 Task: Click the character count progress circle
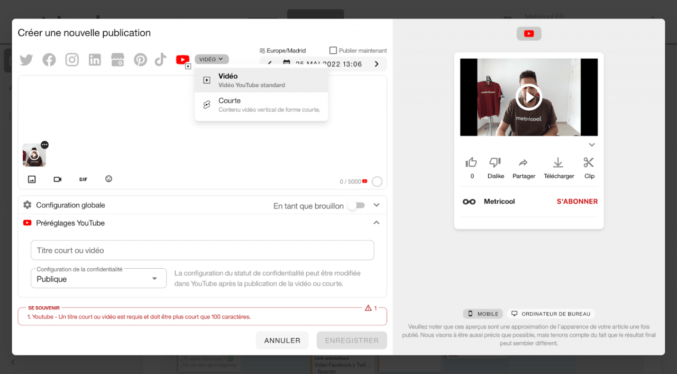[377, 181]
